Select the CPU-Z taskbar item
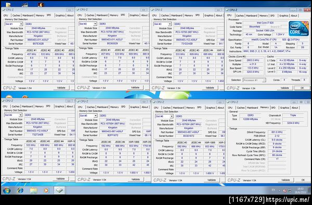312x205 pixels. coord(59,190)
